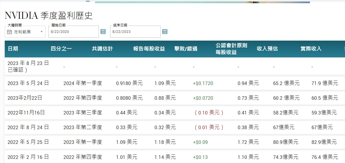
Task: Sort by the 報告每股收益 column header
Action: click(x=149, y=49)
